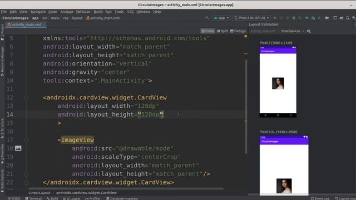Switch editor to Code view
Image resolution: width=356 pixels, height=200 pixels.
pos(207,31)
